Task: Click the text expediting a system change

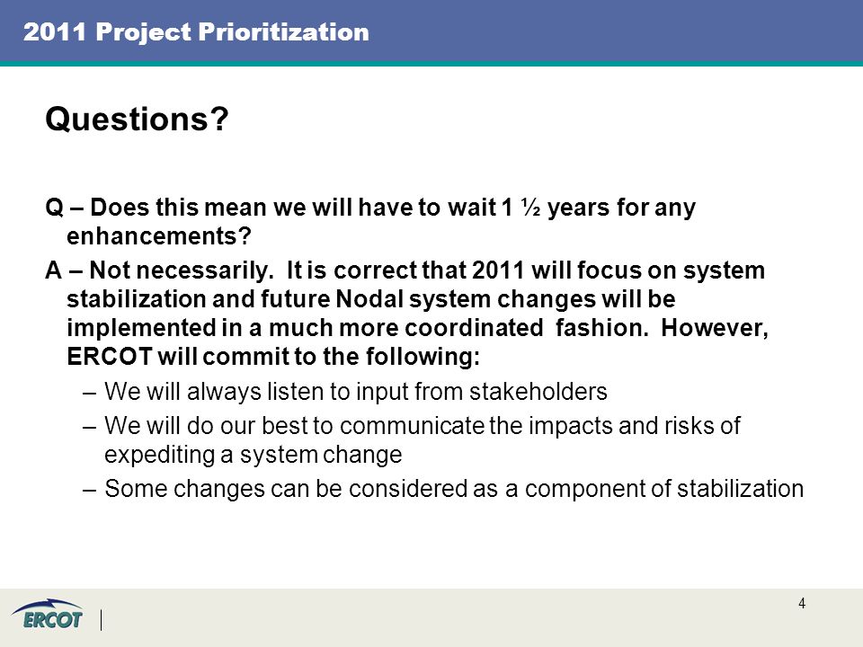Action: [x=254, y=455]
